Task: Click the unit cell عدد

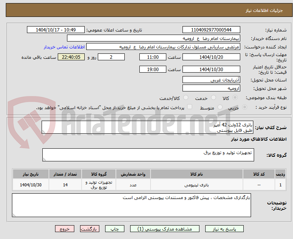Action: (133, 185)
